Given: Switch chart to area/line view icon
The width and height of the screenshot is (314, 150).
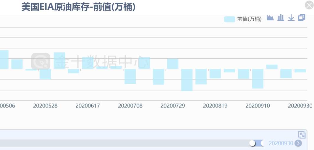Looking at the screenshot, I should [x=270, y=18].
